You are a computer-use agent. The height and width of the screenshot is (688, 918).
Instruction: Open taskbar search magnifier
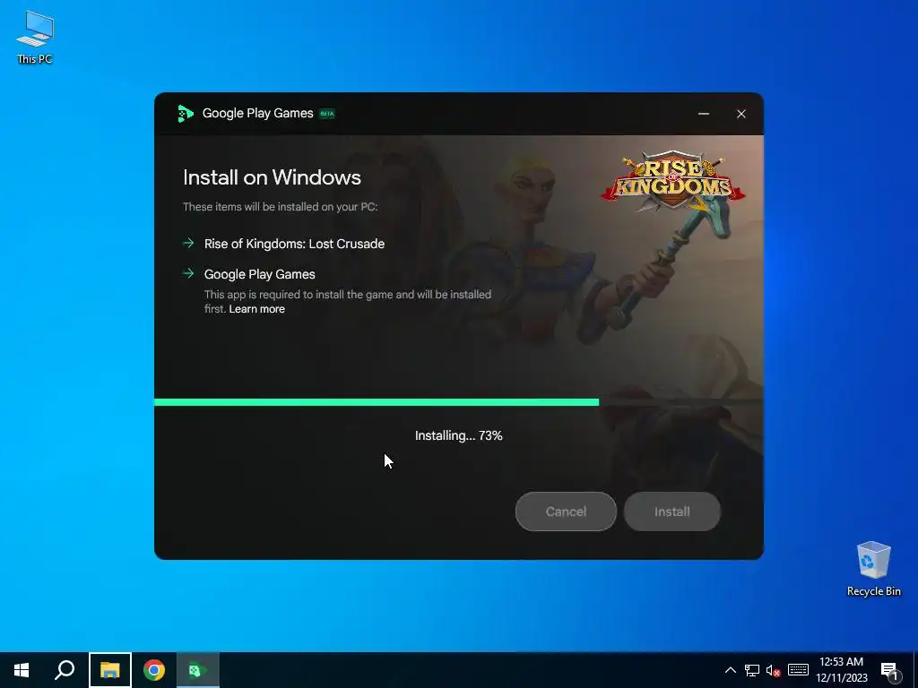point(65,670)
